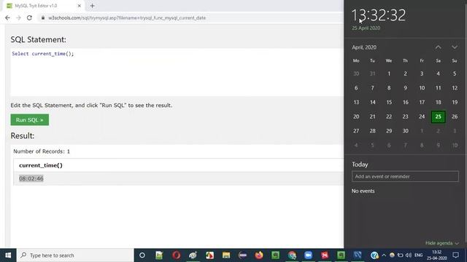Open a new browser tab with plus
Viewport: 467px width, 262px height.
pos(92,6)
